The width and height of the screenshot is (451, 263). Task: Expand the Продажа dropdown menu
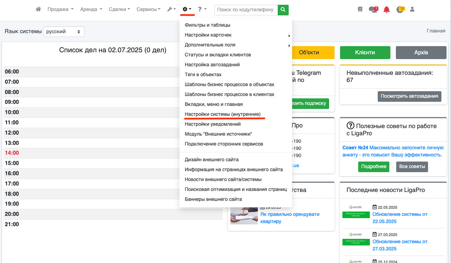(x=60, y=10)
